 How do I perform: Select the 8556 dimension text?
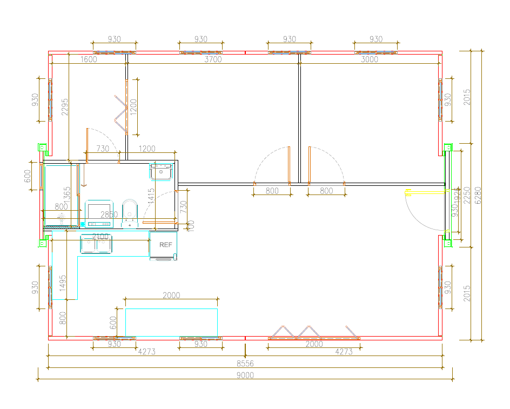click(x=245, y=364)
